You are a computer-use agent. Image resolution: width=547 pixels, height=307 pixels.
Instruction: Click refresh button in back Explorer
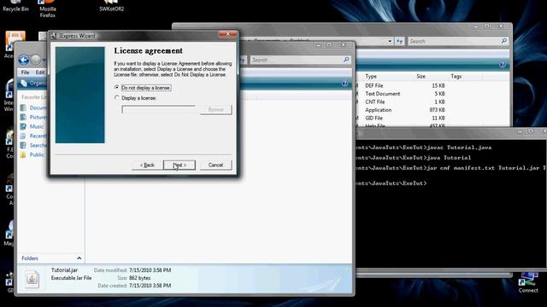coord(399,41)
